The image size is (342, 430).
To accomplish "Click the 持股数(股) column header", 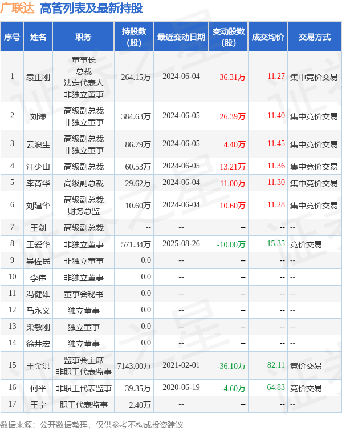I will [x=134, y=37].
